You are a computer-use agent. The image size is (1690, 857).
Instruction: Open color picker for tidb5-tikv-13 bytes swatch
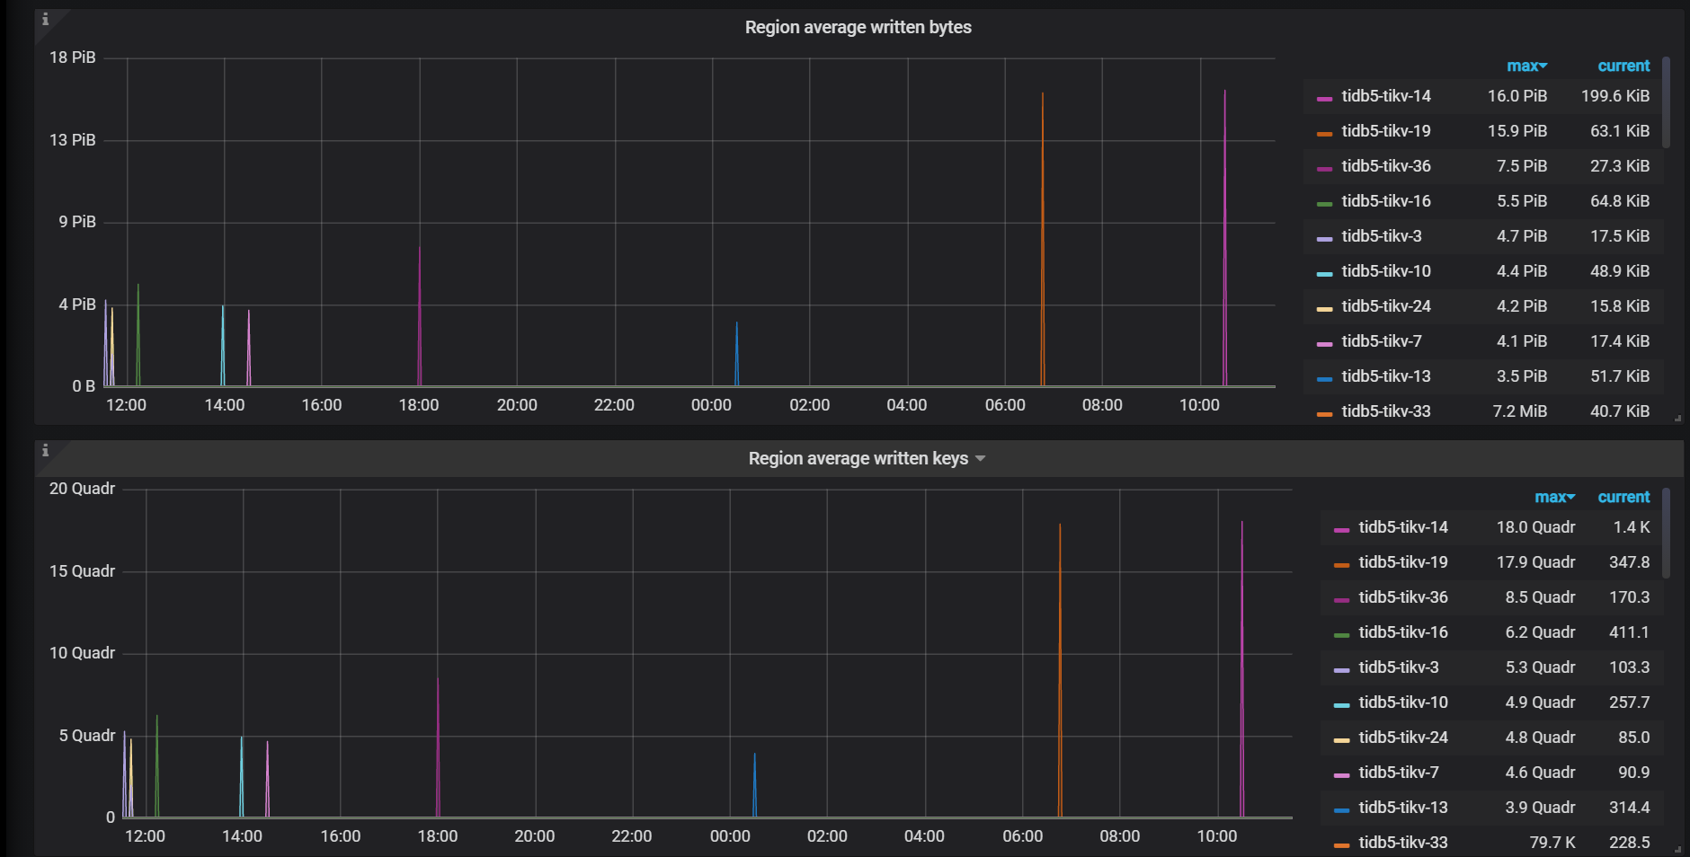pos(1324,379)
